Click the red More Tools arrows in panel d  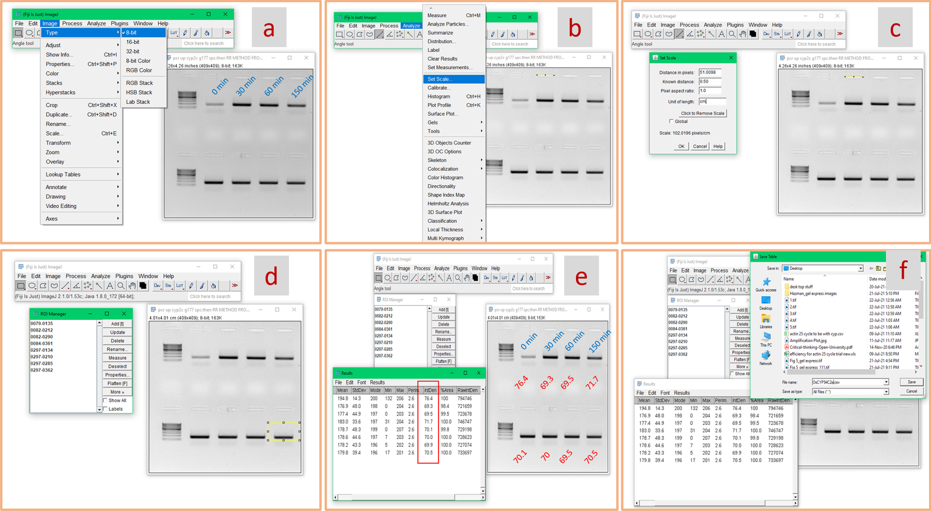pos(235,286)
